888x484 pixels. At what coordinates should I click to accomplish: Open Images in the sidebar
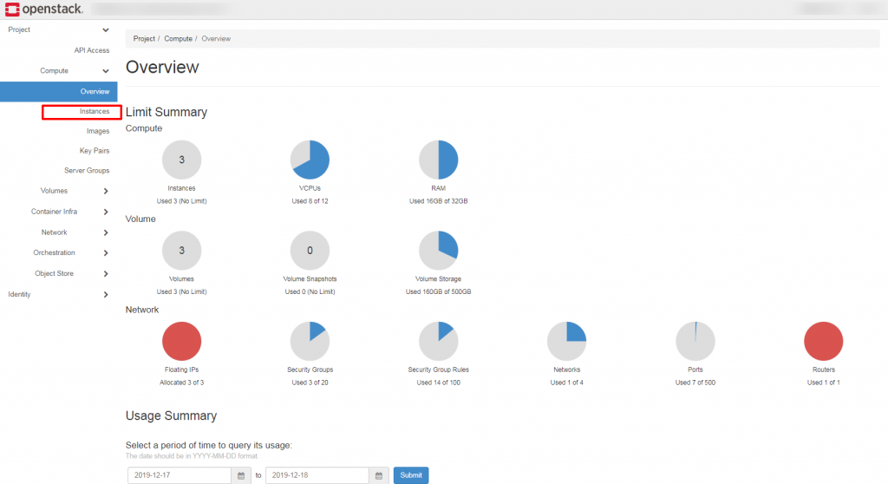pos(98,131)
